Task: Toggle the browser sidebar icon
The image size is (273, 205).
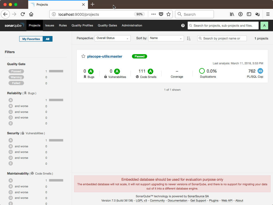Action: pyautogui.click(x=249, y=14)
